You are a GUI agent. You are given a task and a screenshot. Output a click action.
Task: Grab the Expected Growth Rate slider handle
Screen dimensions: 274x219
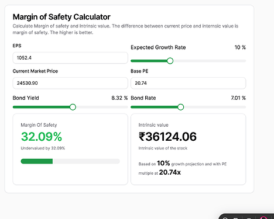[x=170, y=61]
